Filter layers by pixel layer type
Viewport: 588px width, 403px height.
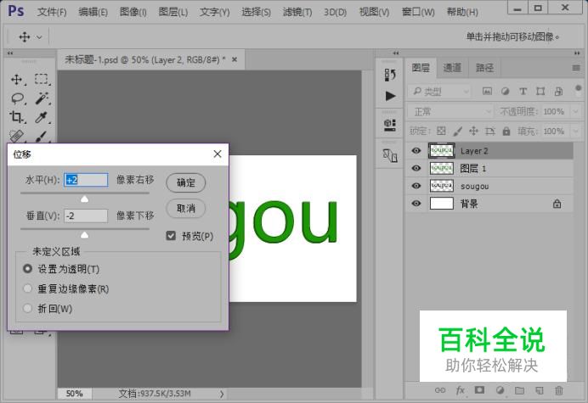click(x=487, y=91)
